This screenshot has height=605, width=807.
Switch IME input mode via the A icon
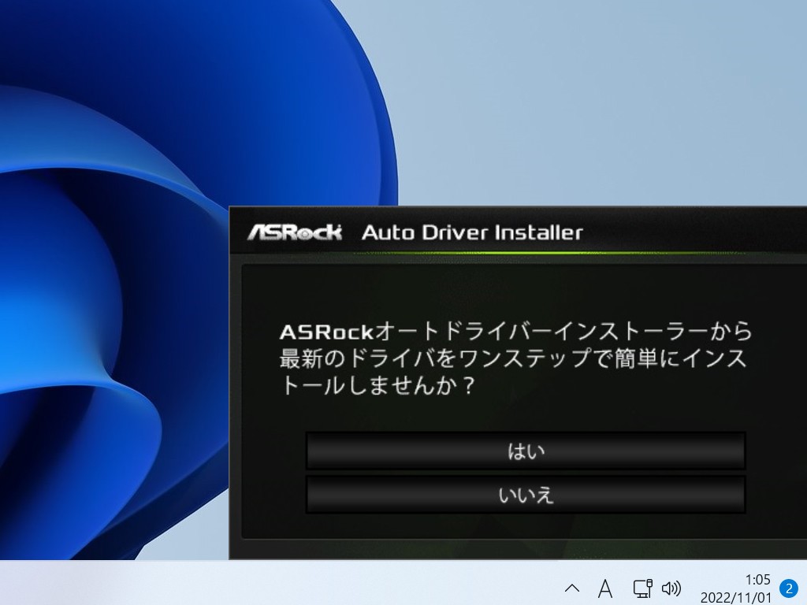point(605,588)
